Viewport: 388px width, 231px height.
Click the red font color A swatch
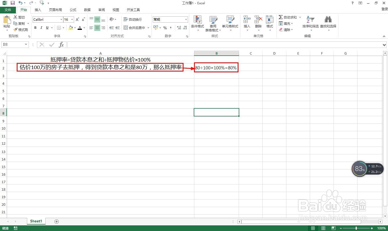click(x=80, y=28)
